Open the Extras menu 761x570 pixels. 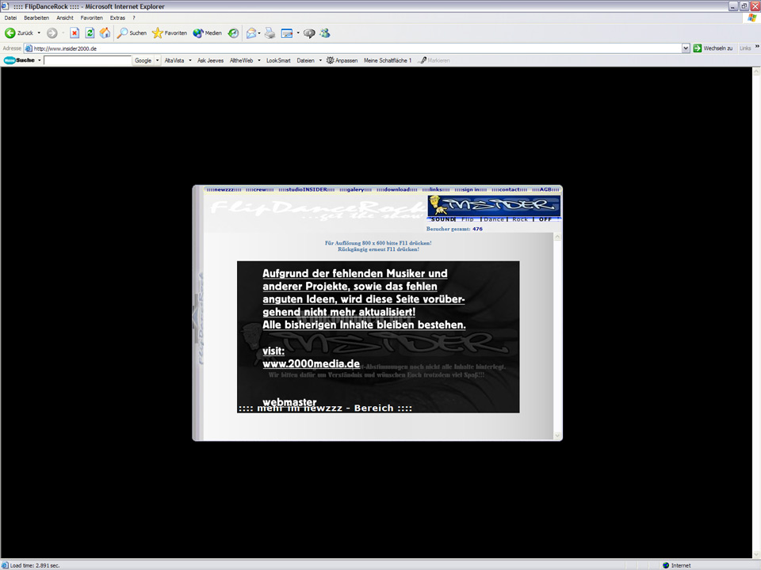click(117, 17)
